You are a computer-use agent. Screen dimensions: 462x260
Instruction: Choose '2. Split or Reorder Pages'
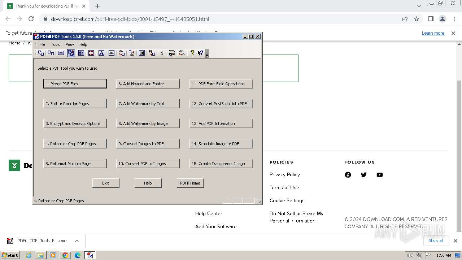point(75,104)
